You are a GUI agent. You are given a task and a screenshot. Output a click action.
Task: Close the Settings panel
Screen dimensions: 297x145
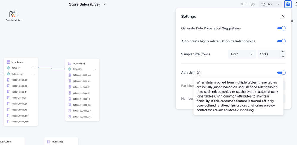[x=283, y=17]
